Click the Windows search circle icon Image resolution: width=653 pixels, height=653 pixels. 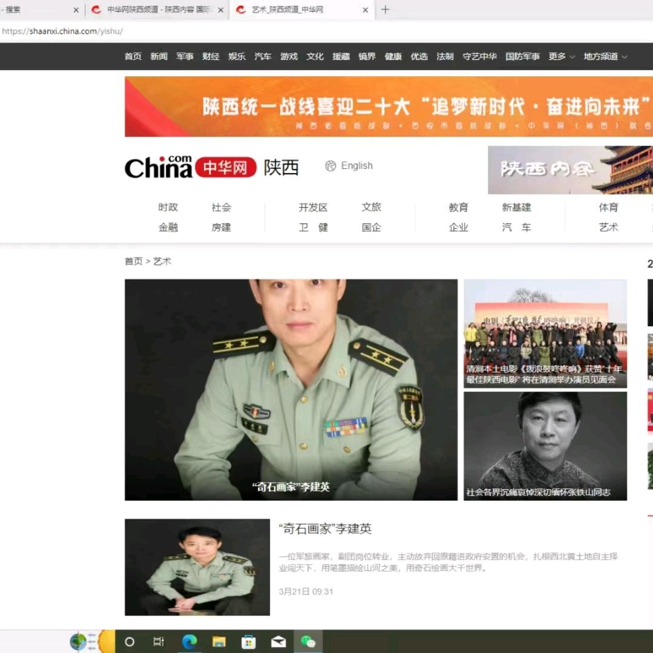click(x=129, y=642)
